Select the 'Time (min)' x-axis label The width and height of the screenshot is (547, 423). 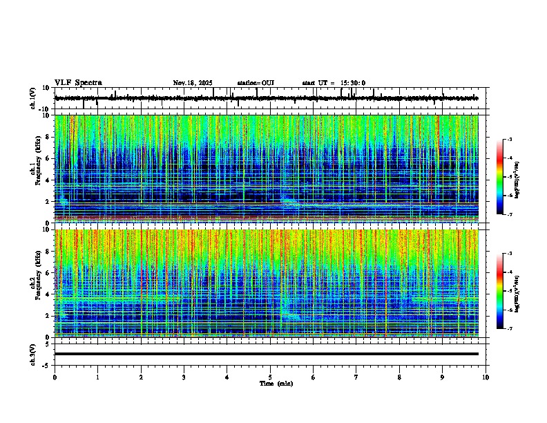click(276, 384)
